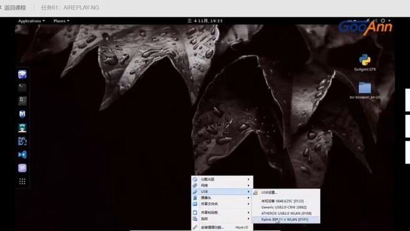Click the 任务61: AIREPLAY-NG title text

pos(70,8)
